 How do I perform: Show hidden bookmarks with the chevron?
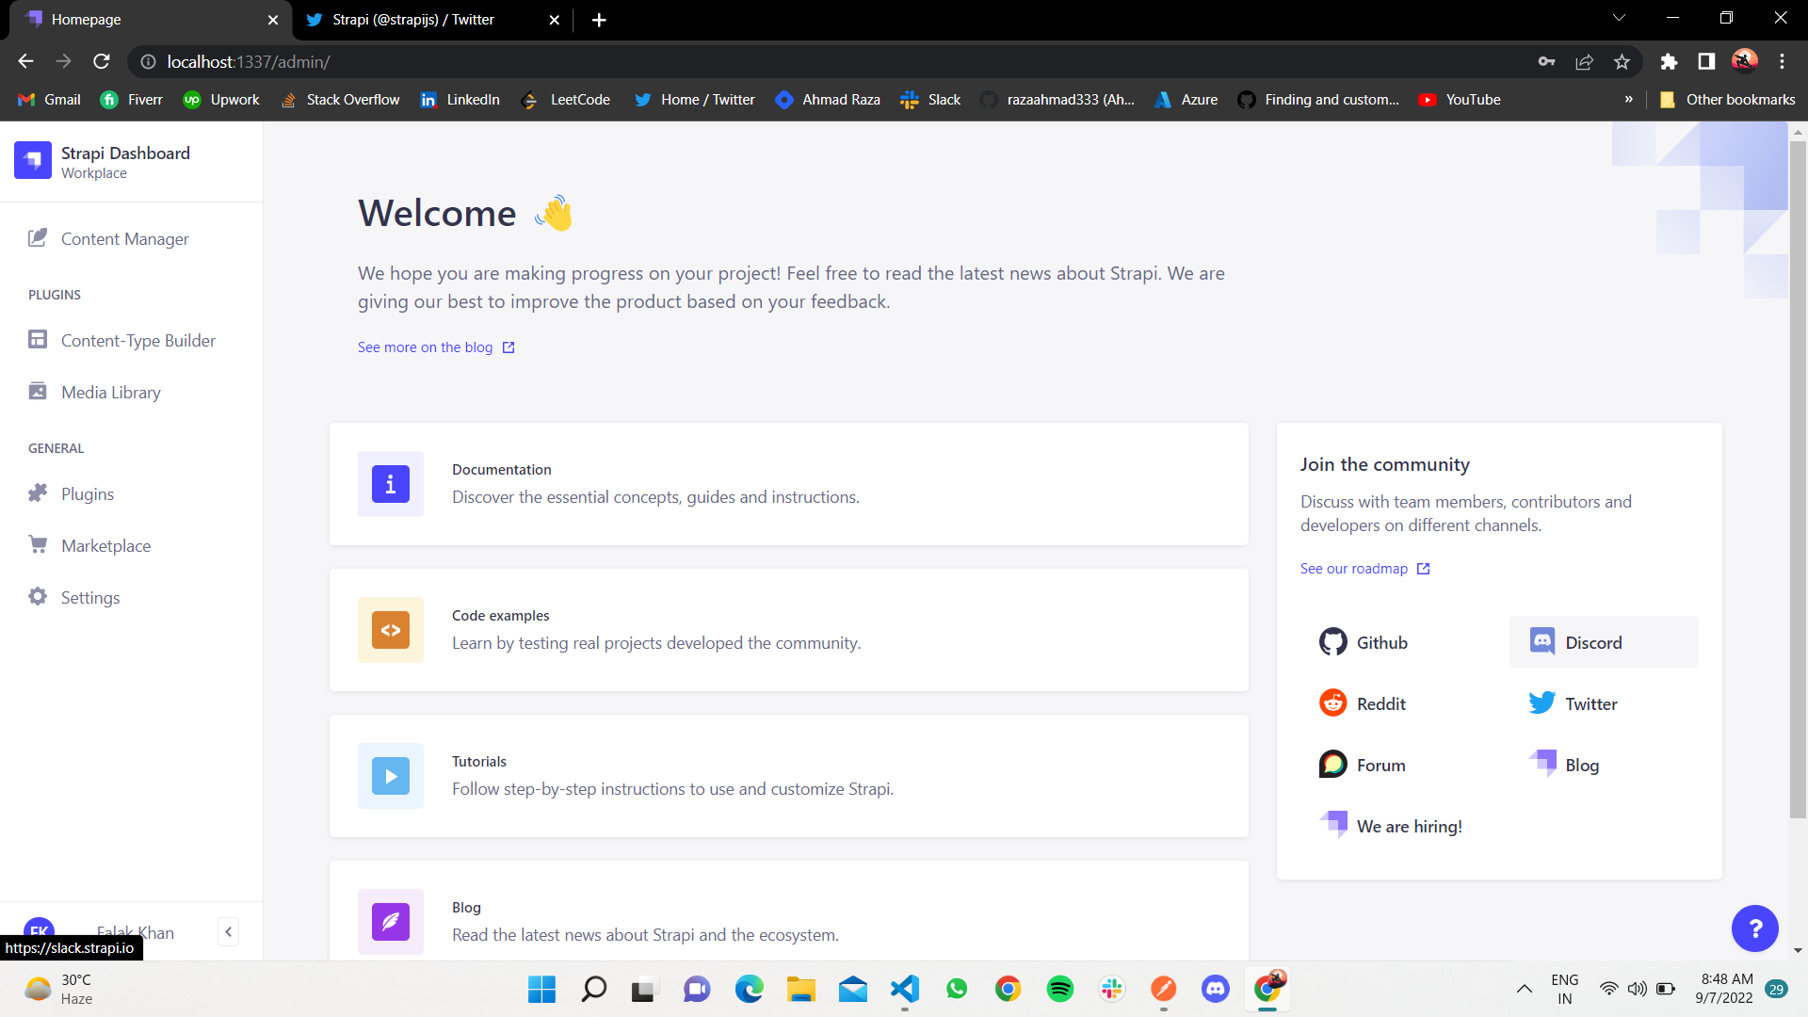pyautogui.click(x=1628, y=99)
